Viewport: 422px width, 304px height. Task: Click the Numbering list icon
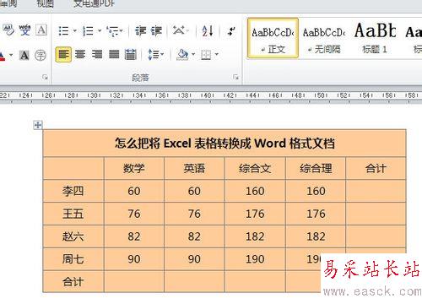tap(88, 30)
